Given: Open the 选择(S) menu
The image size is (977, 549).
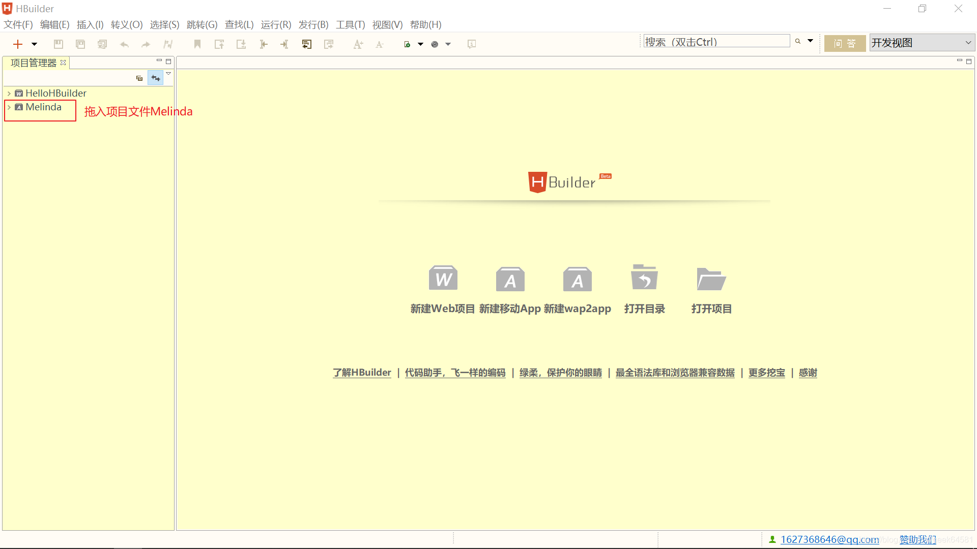Looking at the screenshot, I should (x=164, y=24).
